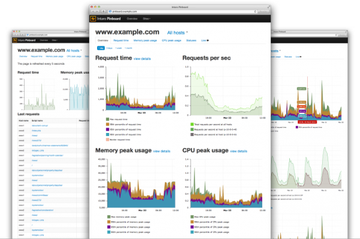Click the Max CPU peak usage legend swatch

pos(192,217)
